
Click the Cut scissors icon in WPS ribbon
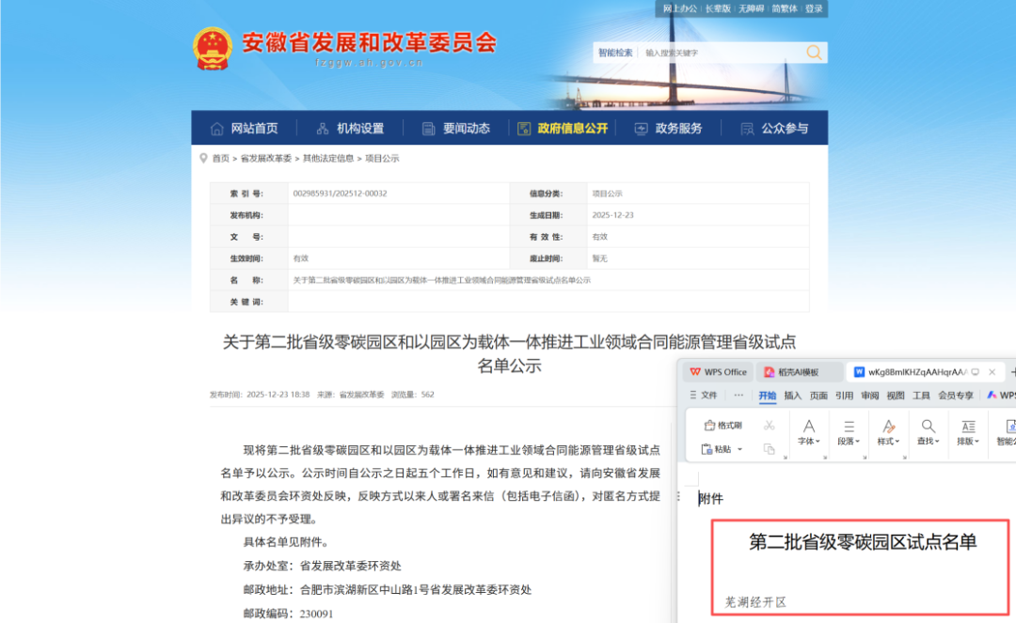[769, 427]
